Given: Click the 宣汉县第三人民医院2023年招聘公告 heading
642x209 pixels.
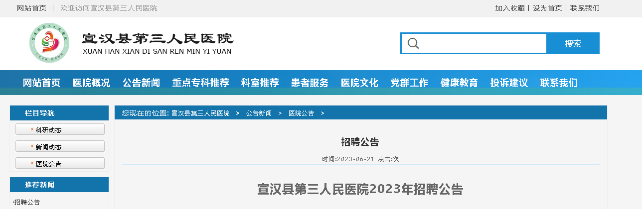Looking at the screenshot, I should pos(360,189).
